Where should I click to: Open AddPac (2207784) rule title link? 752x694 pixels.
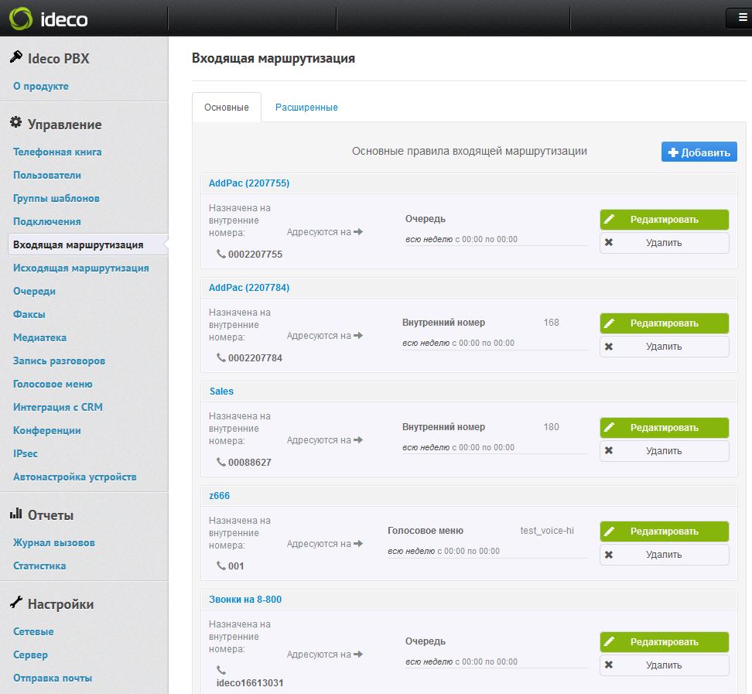tap(249, 287)
